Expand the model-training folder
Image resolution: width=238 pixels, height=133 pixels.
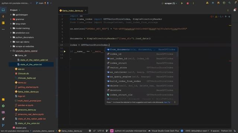11,28
